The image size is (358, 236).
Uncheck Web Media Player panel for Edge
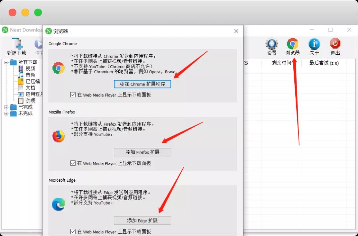pos(73,231)
